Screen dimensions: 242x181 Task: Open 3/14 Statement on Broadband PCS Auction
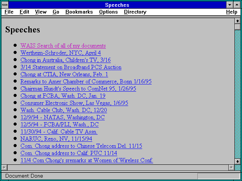coord(71,67)
